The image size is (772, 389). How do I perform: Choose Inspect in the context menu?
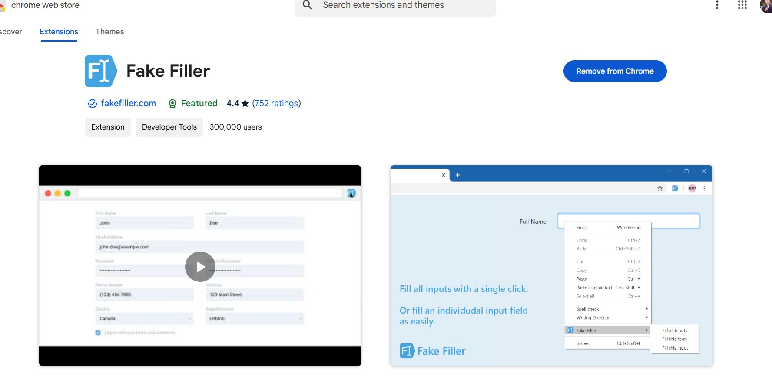click(x=608, y=343)
